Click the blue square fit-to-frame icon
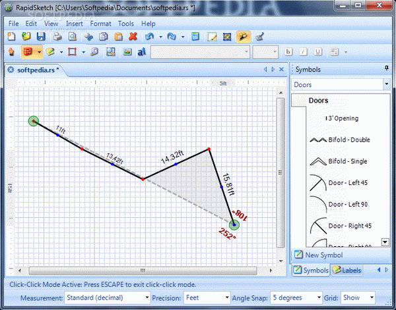396x310 pixels. tap(227, 37)
